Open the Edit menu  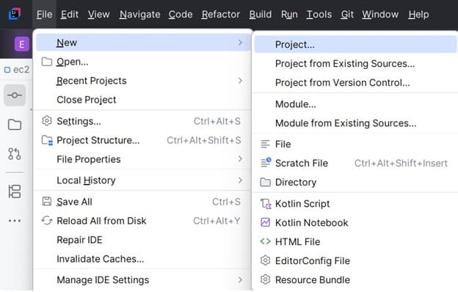[x=70, y=15]
